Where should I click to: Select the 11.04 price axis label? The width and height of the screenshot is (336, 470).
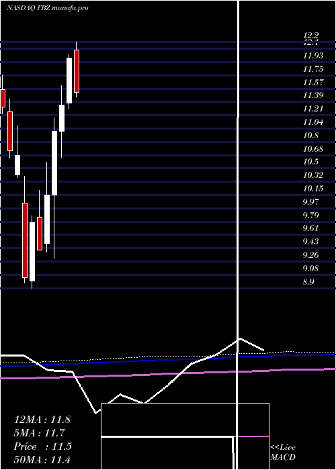313,122
